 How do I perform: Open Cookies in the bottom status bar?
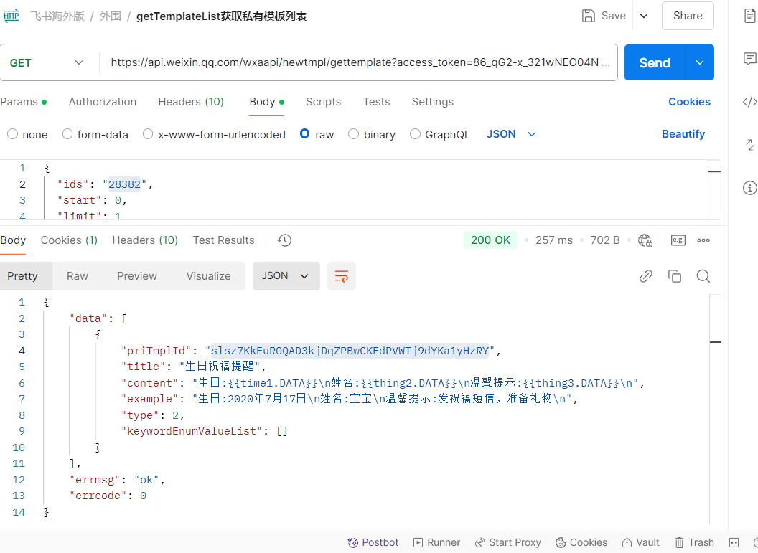(581, 542)
